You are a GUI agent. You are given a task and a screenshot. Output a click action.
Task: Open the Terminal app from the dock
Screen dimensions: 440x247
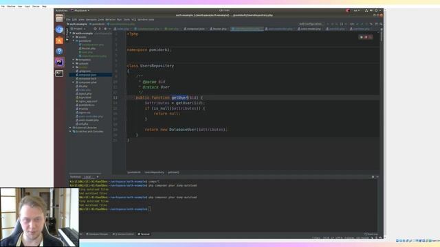point(59,73)
